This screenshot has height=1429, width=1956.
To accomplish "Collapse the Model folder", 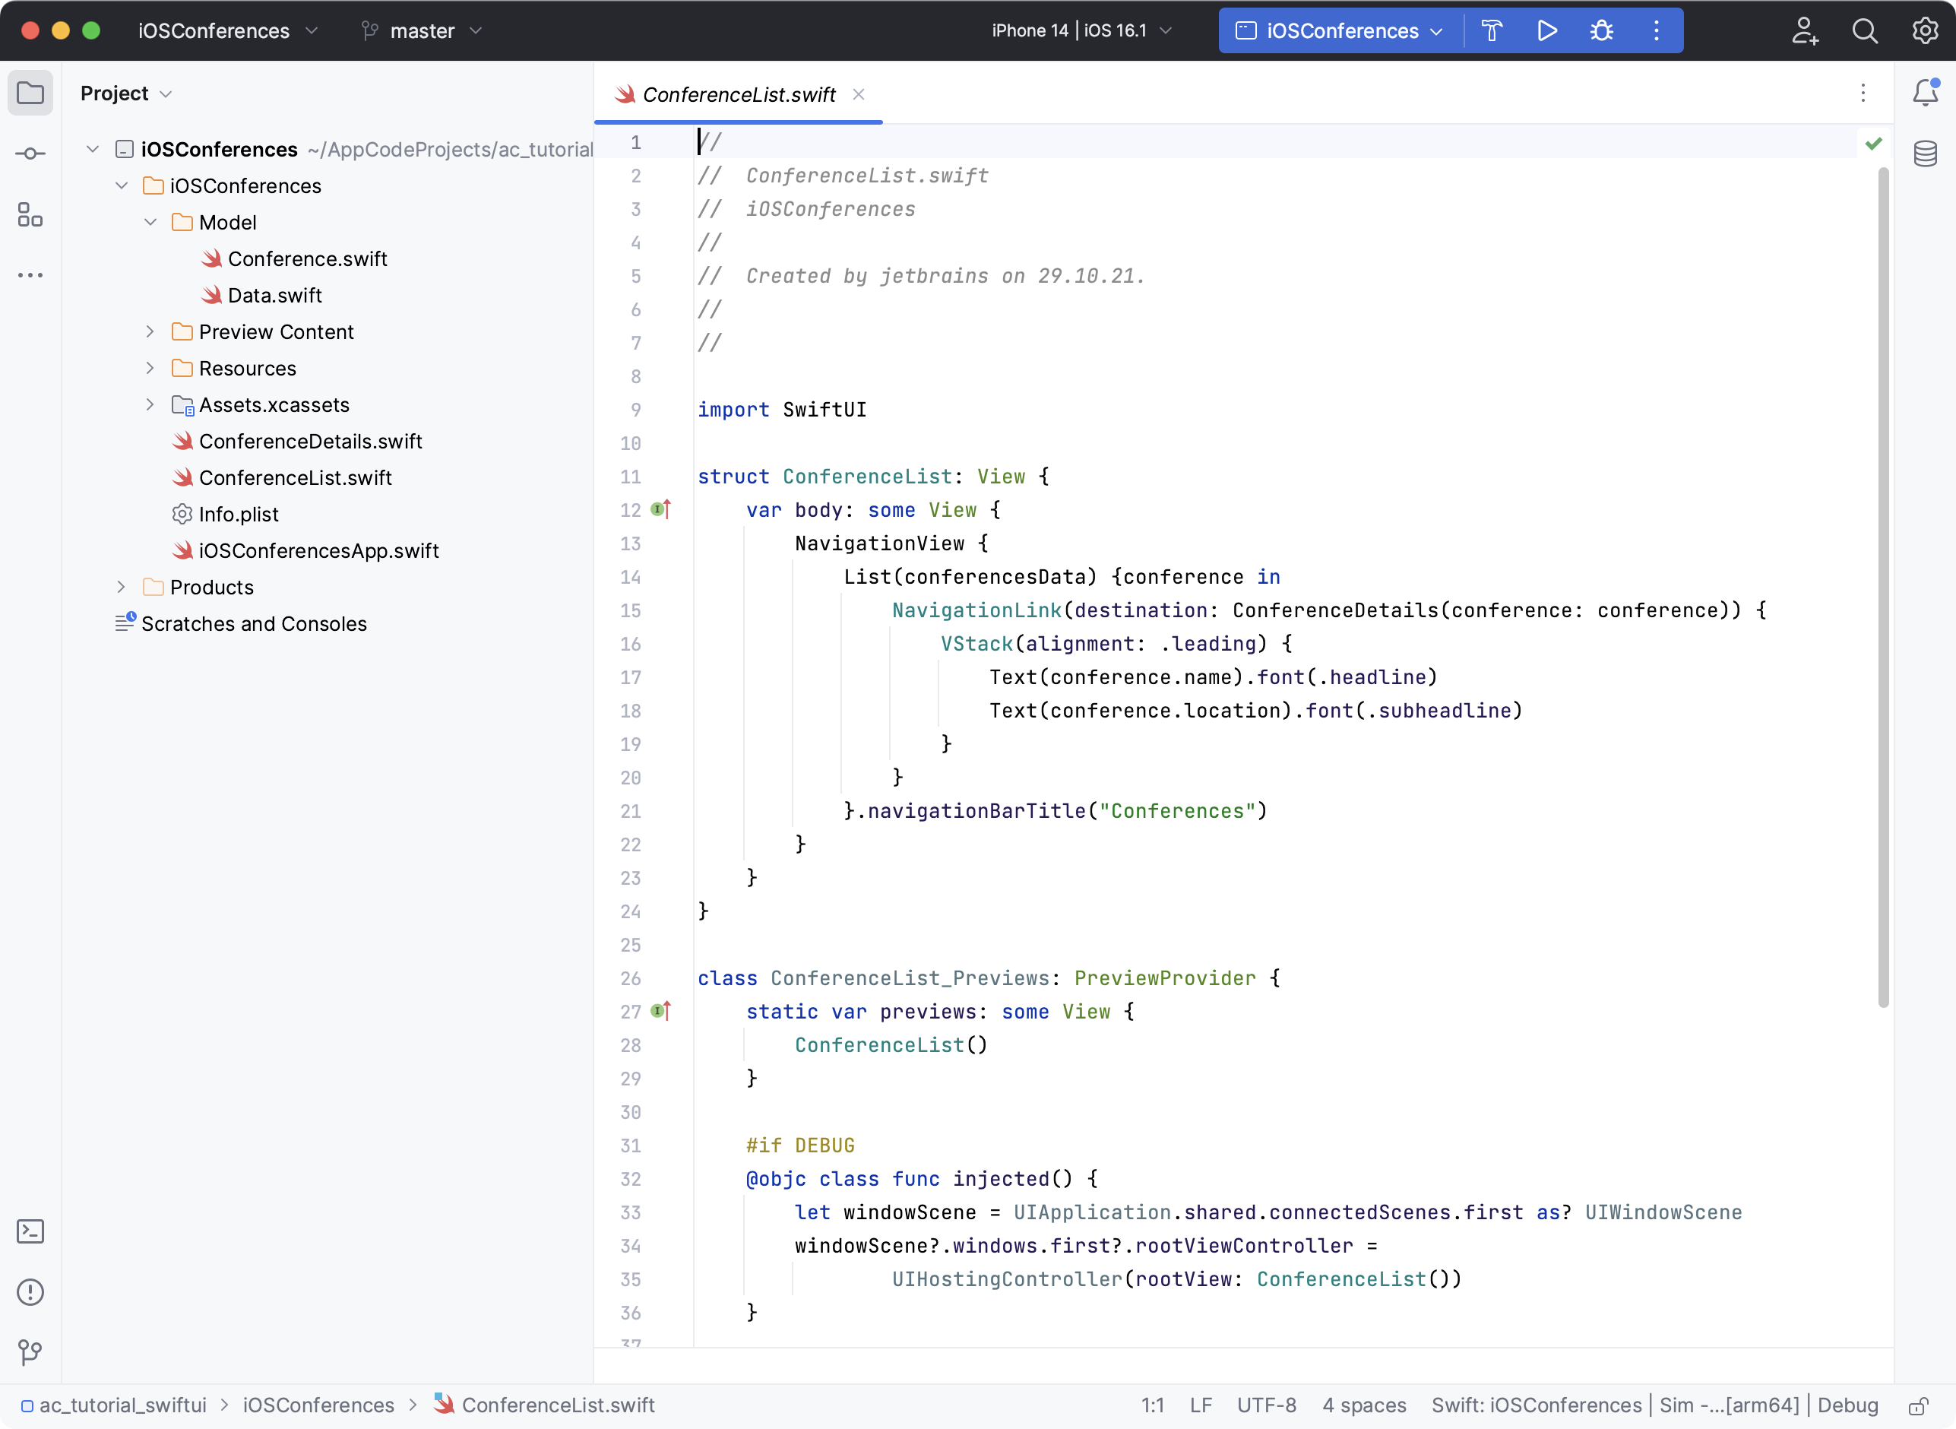I will [x=150, y=222].
